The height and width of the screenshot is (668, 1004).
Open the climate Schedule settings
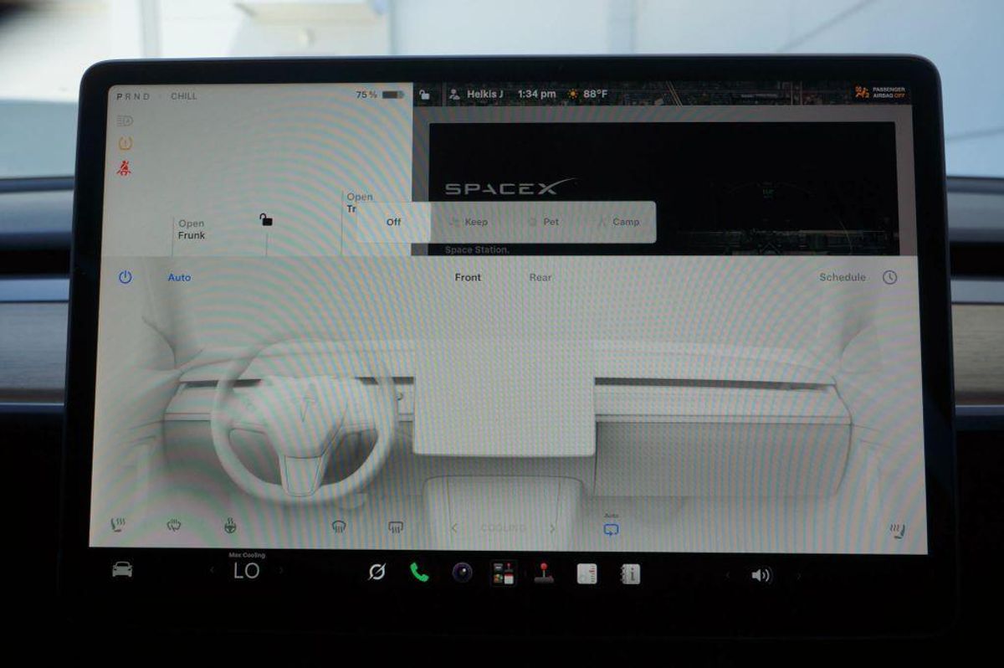click(x=843, y=277)
